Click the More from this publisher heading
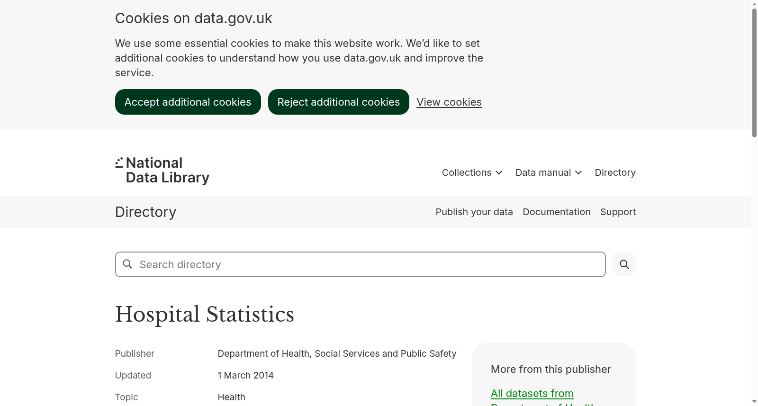 point(550,369)
